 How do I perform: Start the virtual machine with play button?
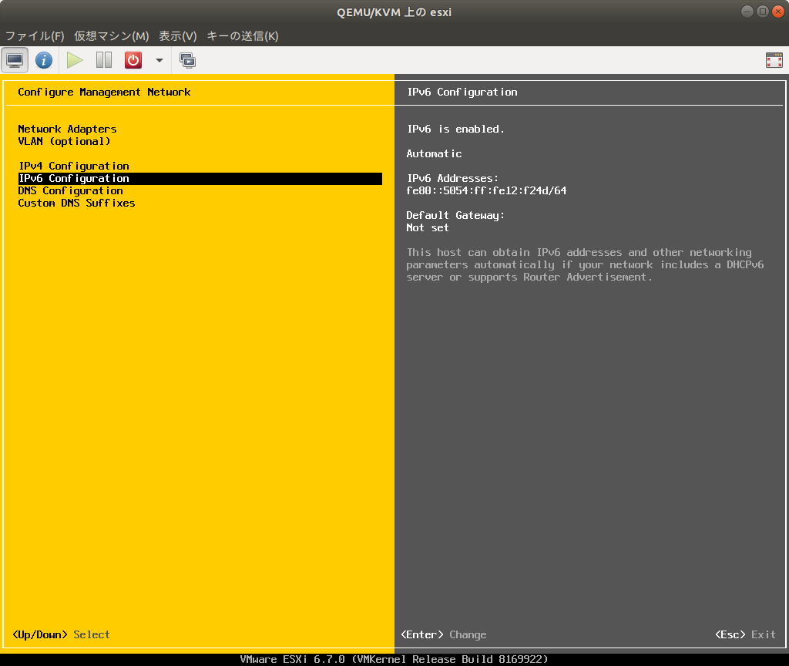[75, 60]
